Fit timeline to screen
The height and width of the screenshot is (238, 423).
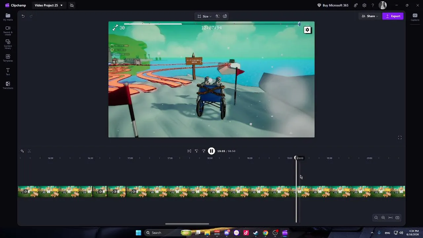[390, 218]
